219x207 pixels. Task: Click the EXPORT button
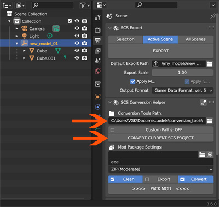point(160,51)
